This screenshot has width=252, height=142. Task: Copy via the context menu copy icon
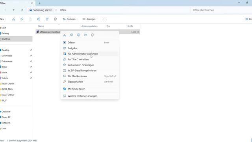71,35
